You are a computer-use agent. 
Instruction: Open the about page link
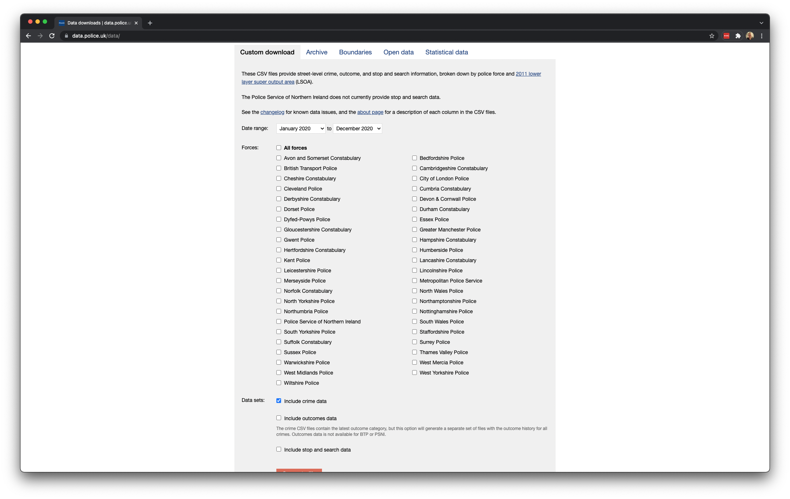370,112
